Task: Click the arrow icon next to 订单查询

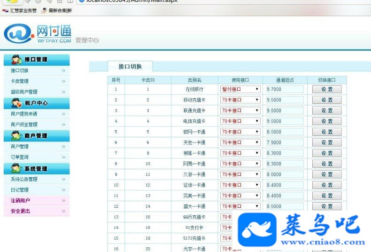Action: pos(63,157)
